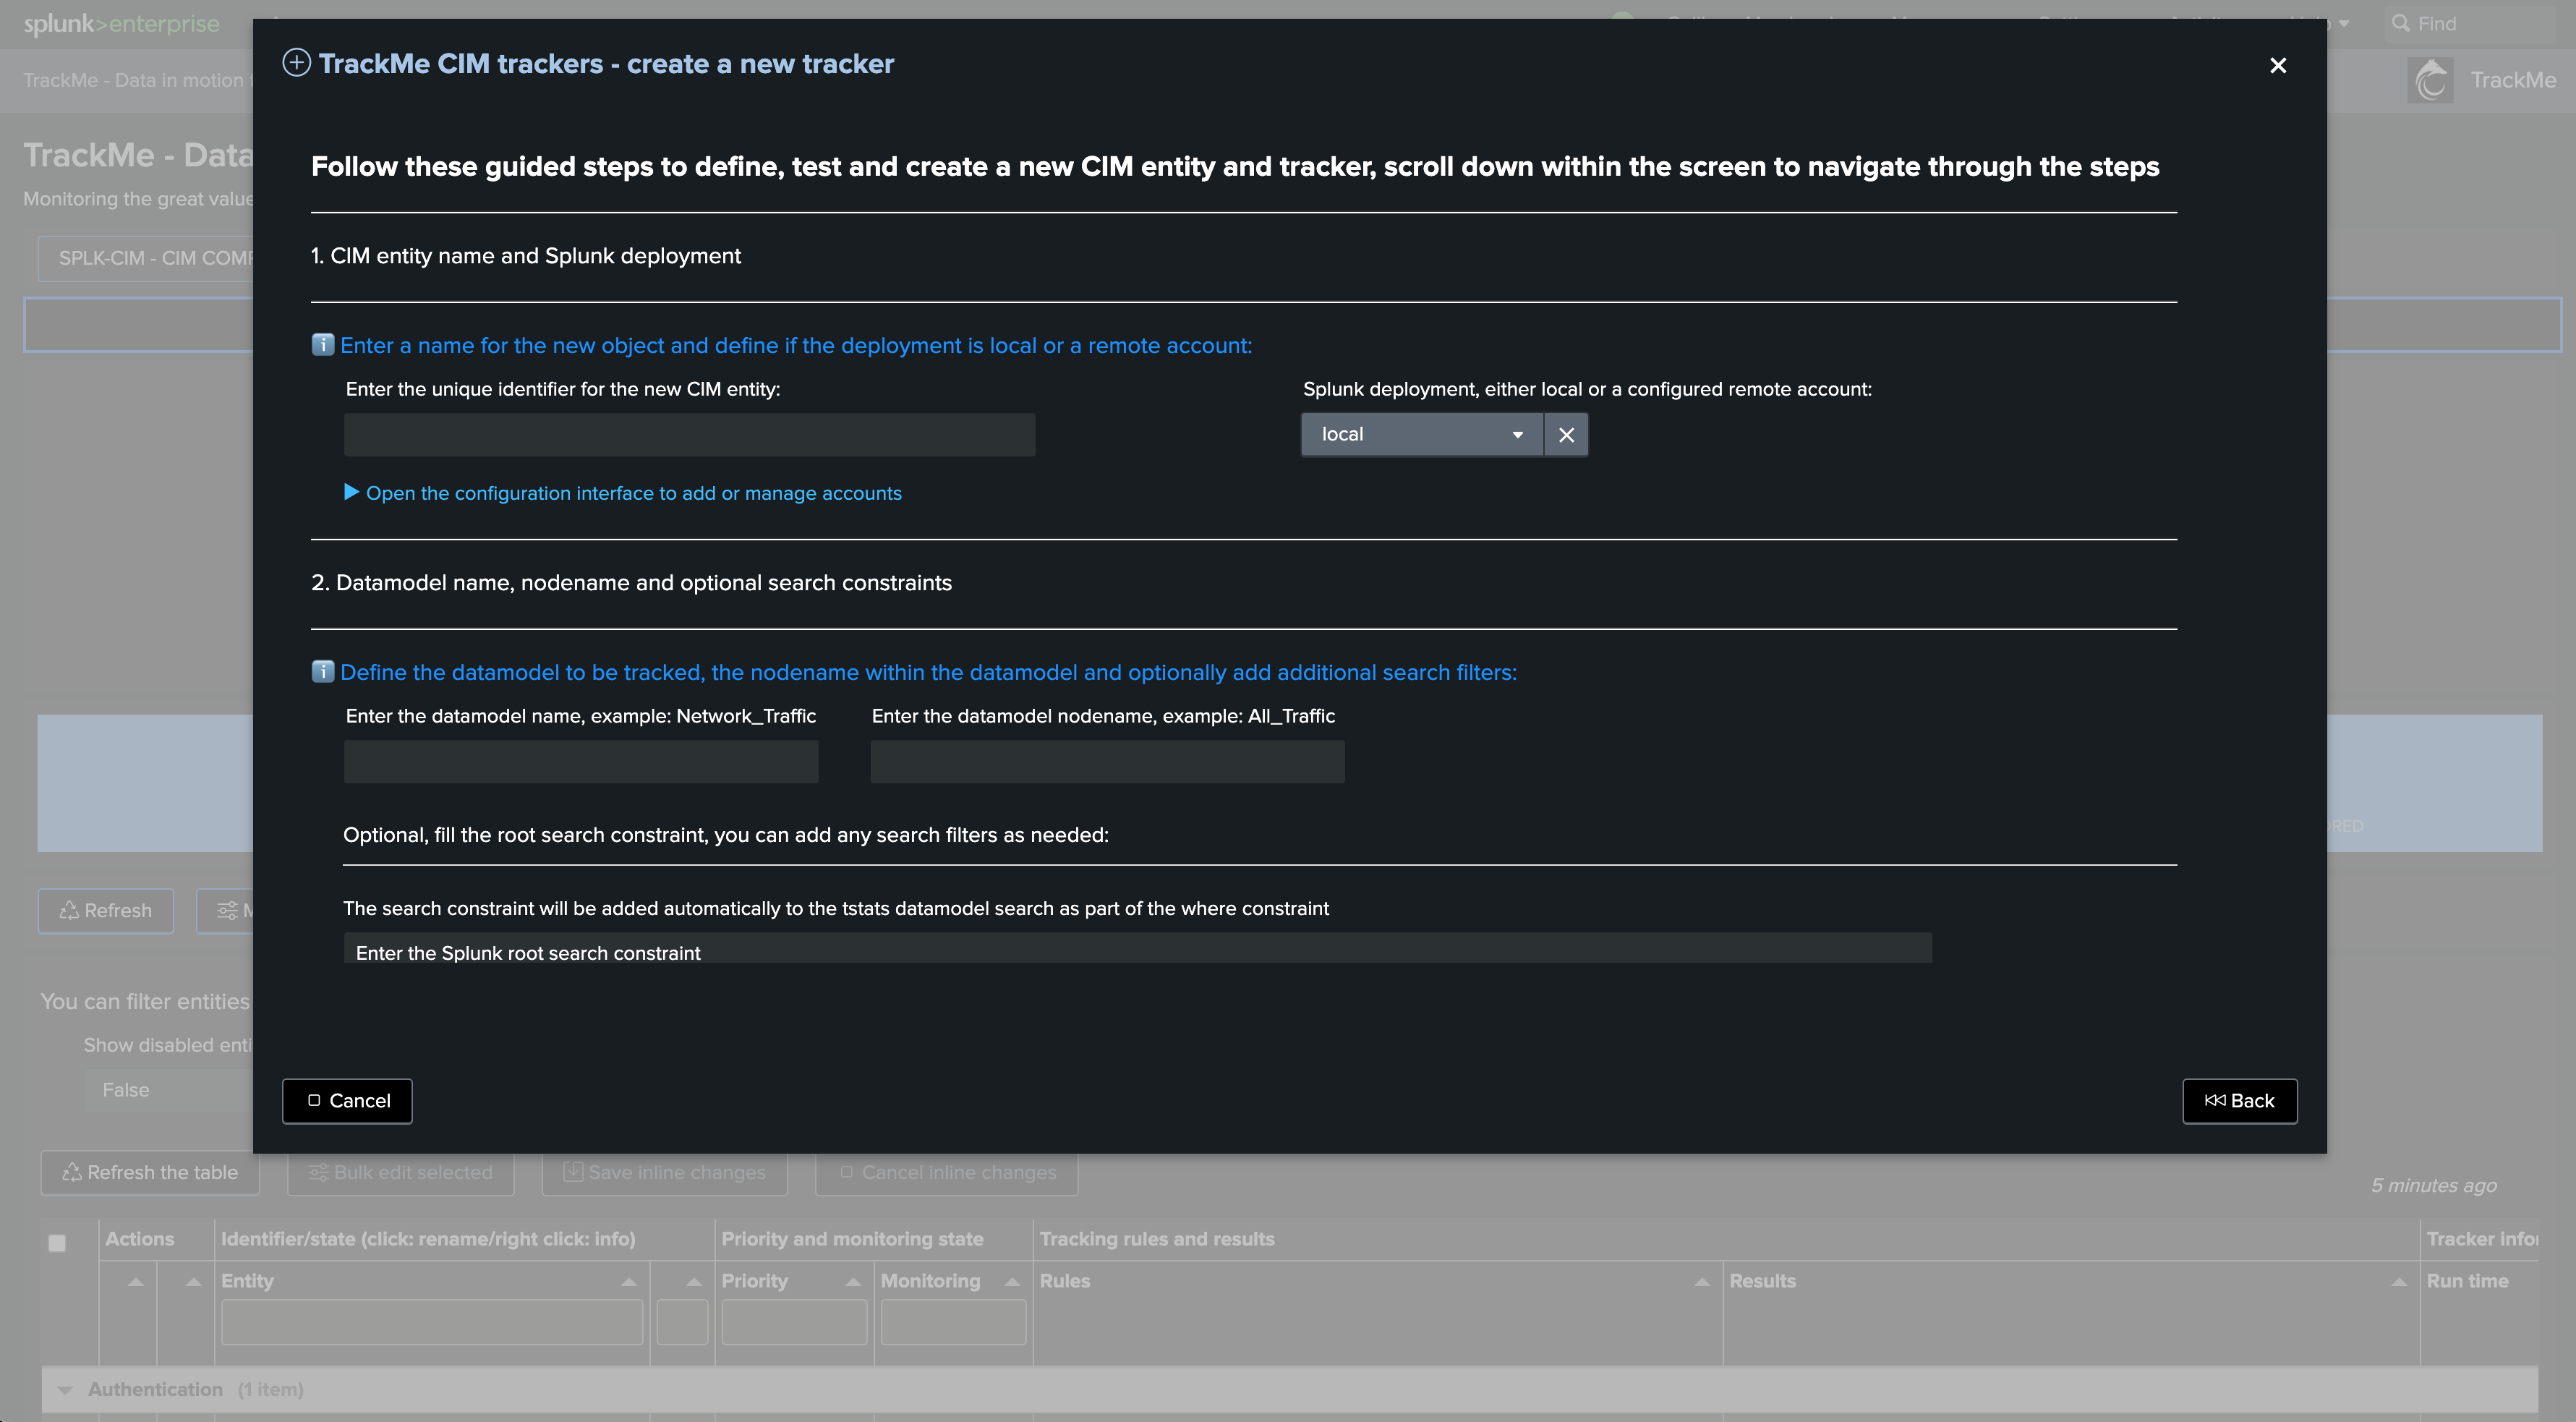The image size is (2576, 1422).
Task: Click the TrackMe app logo icon
Action: tap(2431, 80)
